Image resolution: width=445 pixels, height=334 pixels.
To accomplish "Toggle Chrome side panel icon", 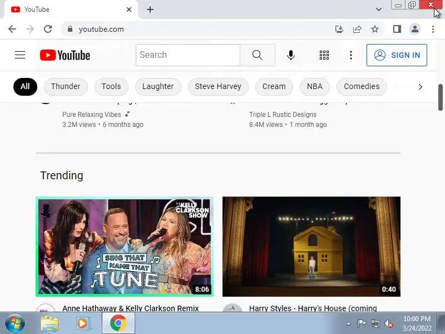I will (x=397, y=29).
